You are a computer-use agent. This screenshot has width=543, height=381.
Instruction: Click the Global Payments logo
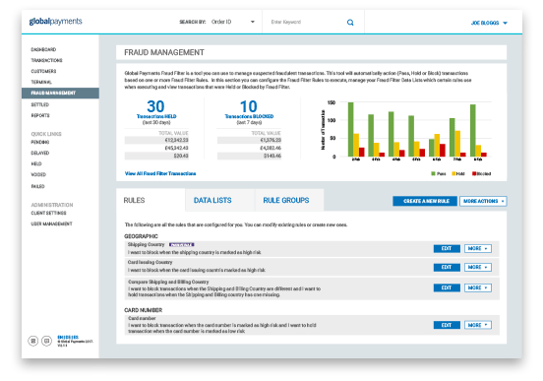click(x=55, y=22)
